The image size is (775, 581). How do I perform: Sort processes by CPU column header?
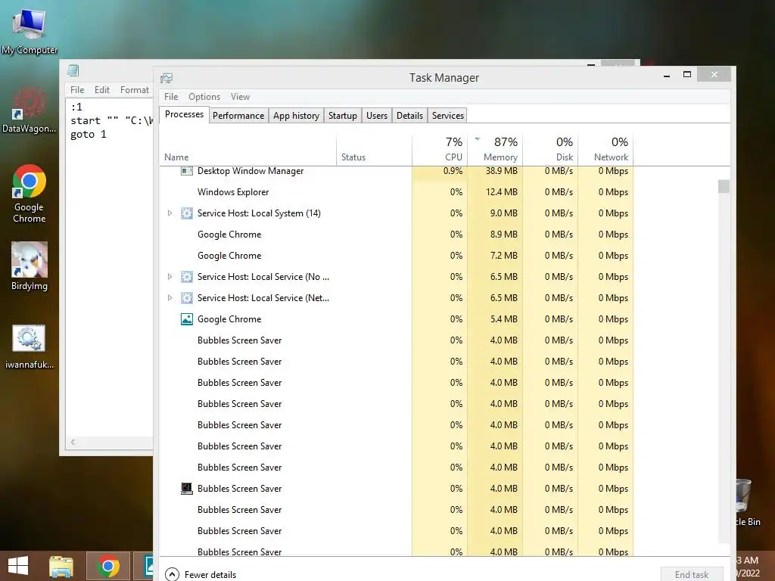pos(440,151)
